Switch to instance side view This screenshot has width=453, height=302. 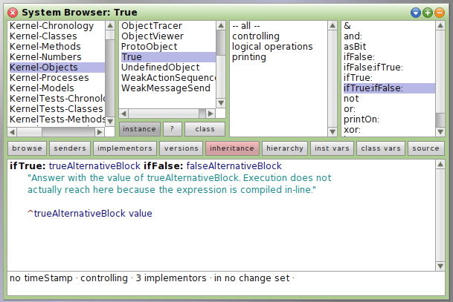(x=139, y=129)
